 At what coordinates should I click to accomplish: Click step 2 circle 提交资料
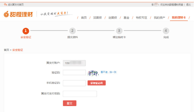(73, 31)
